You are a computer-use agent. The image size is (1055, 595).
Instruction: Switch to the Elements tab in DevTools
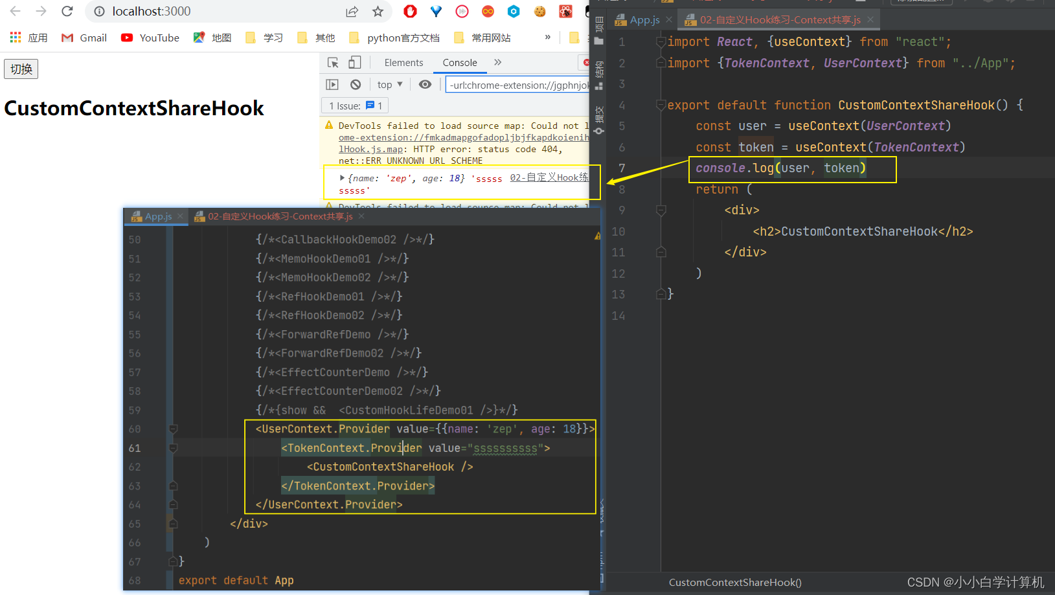coord(403,63)
